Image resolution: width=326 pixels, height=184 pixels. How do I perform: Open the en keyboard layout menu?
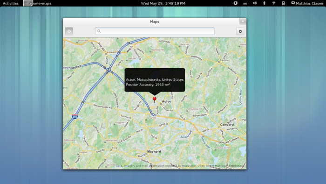click(245, 3)
